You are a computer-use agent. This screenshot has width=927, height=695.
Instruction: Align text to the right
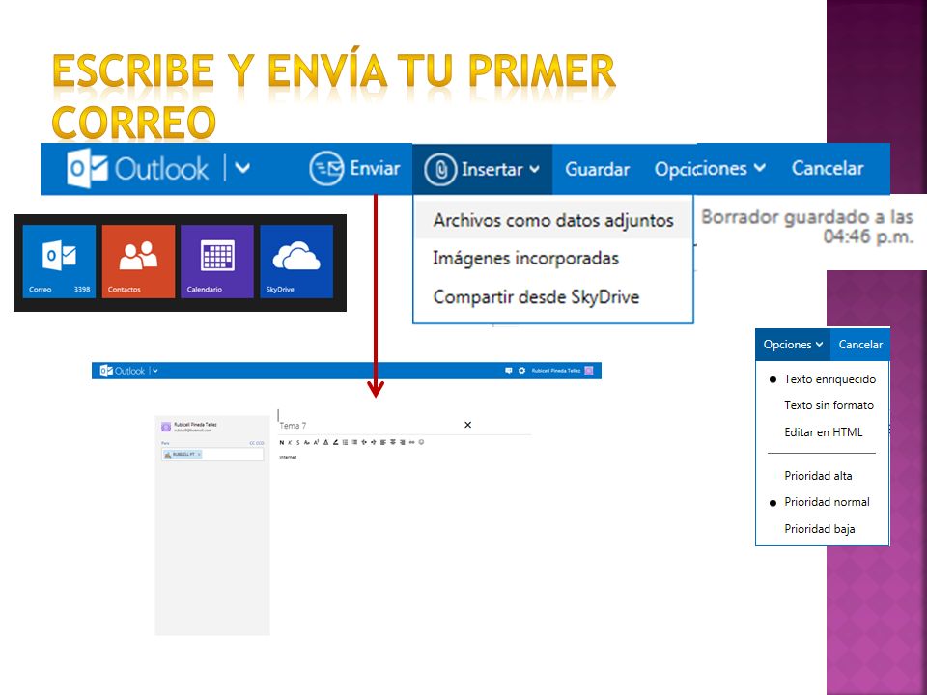coord(402,443)
